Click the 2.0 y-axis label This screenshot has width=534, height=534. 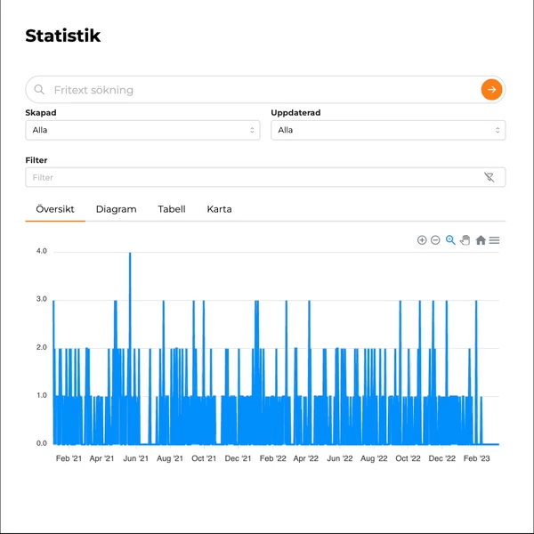tap(42, 347)
